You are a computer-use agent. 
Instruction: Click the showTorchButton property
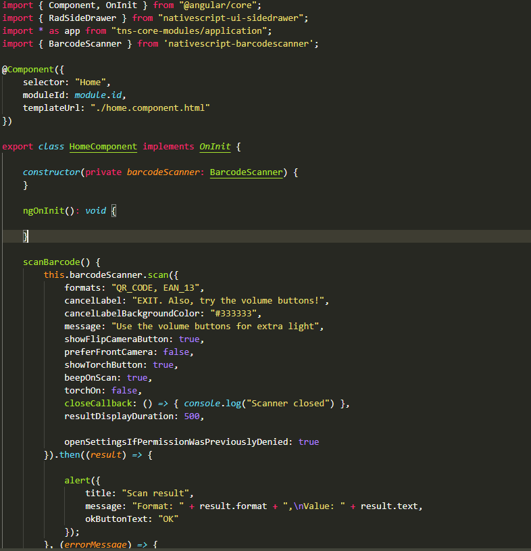[x=103, y=365]
